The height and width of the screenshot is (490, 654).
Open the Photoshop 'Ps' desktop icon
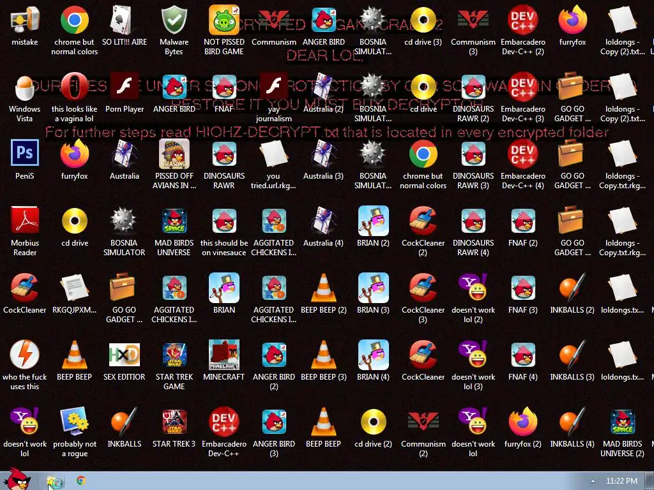[25, 153]
